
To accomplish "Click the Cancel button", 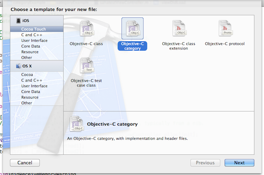I will coord(25,163).
